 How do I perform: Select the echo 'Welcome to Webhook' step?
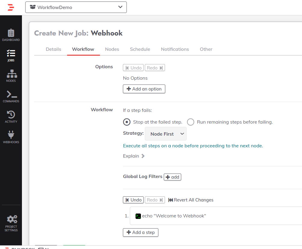174,216
